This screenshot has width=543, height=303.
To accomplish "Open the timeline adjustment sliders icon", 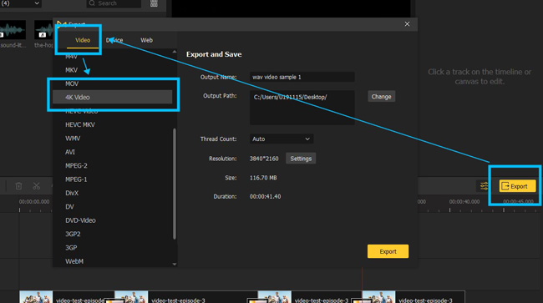I will [x=485, y=186].
